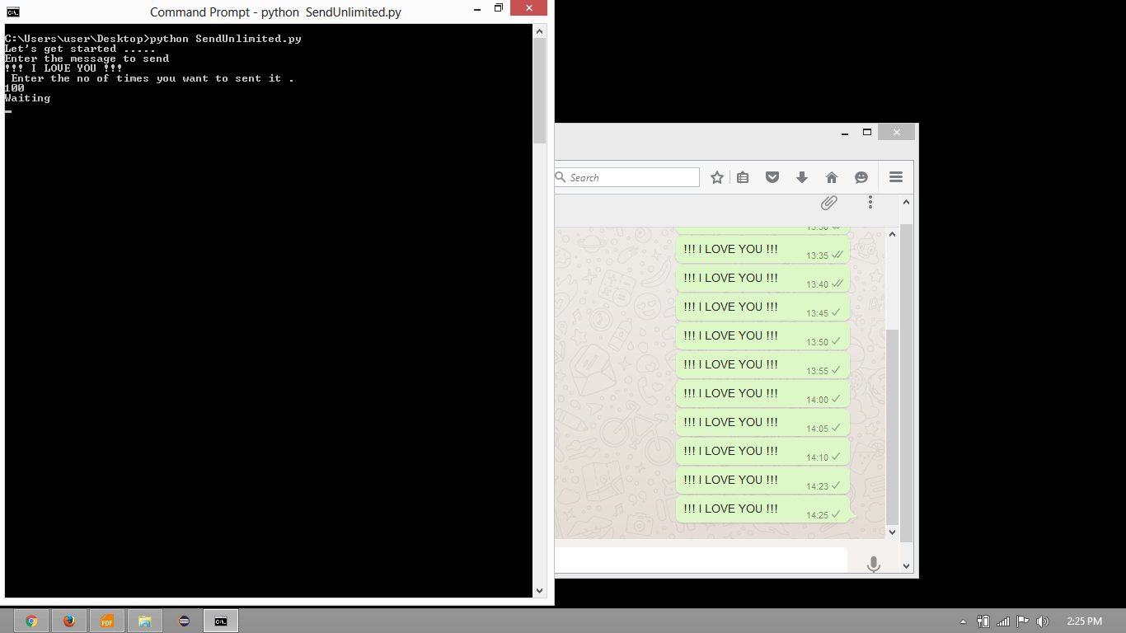This screenshot has height=633, width=1126.
Task: Click the message sent at 14:05
Action: [x=762, y=423]
